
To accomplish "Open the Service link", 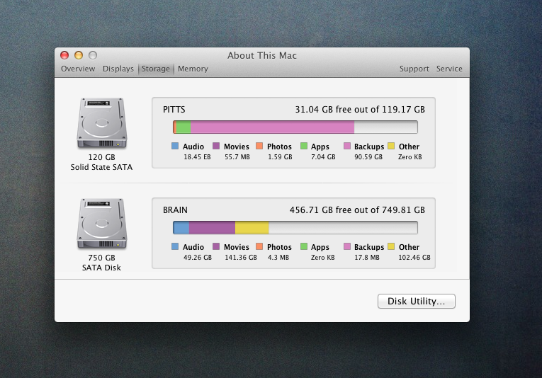I will [x=449, y=69].
